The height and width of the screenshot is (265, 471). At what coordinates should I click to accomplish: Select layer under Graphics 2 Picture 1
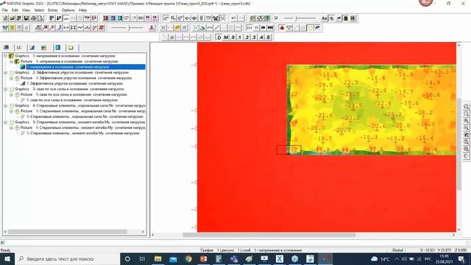[x=74, y=83]
